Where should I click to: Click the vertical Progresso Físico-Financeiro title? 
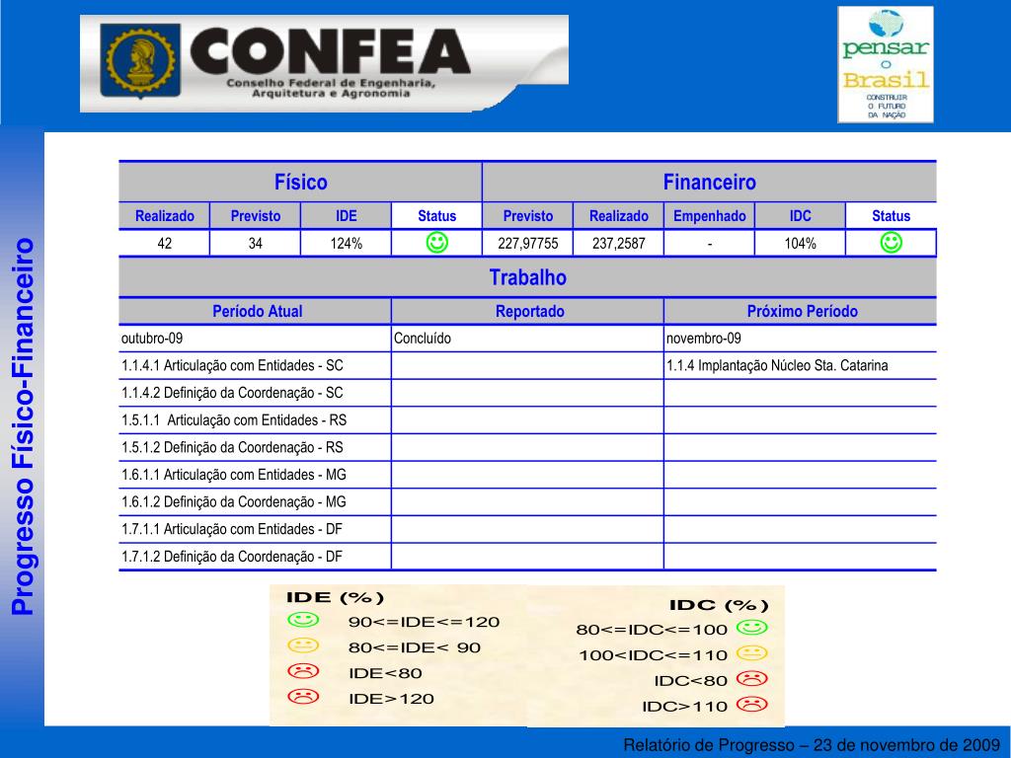pyautogui.click(x=23, y=426)
